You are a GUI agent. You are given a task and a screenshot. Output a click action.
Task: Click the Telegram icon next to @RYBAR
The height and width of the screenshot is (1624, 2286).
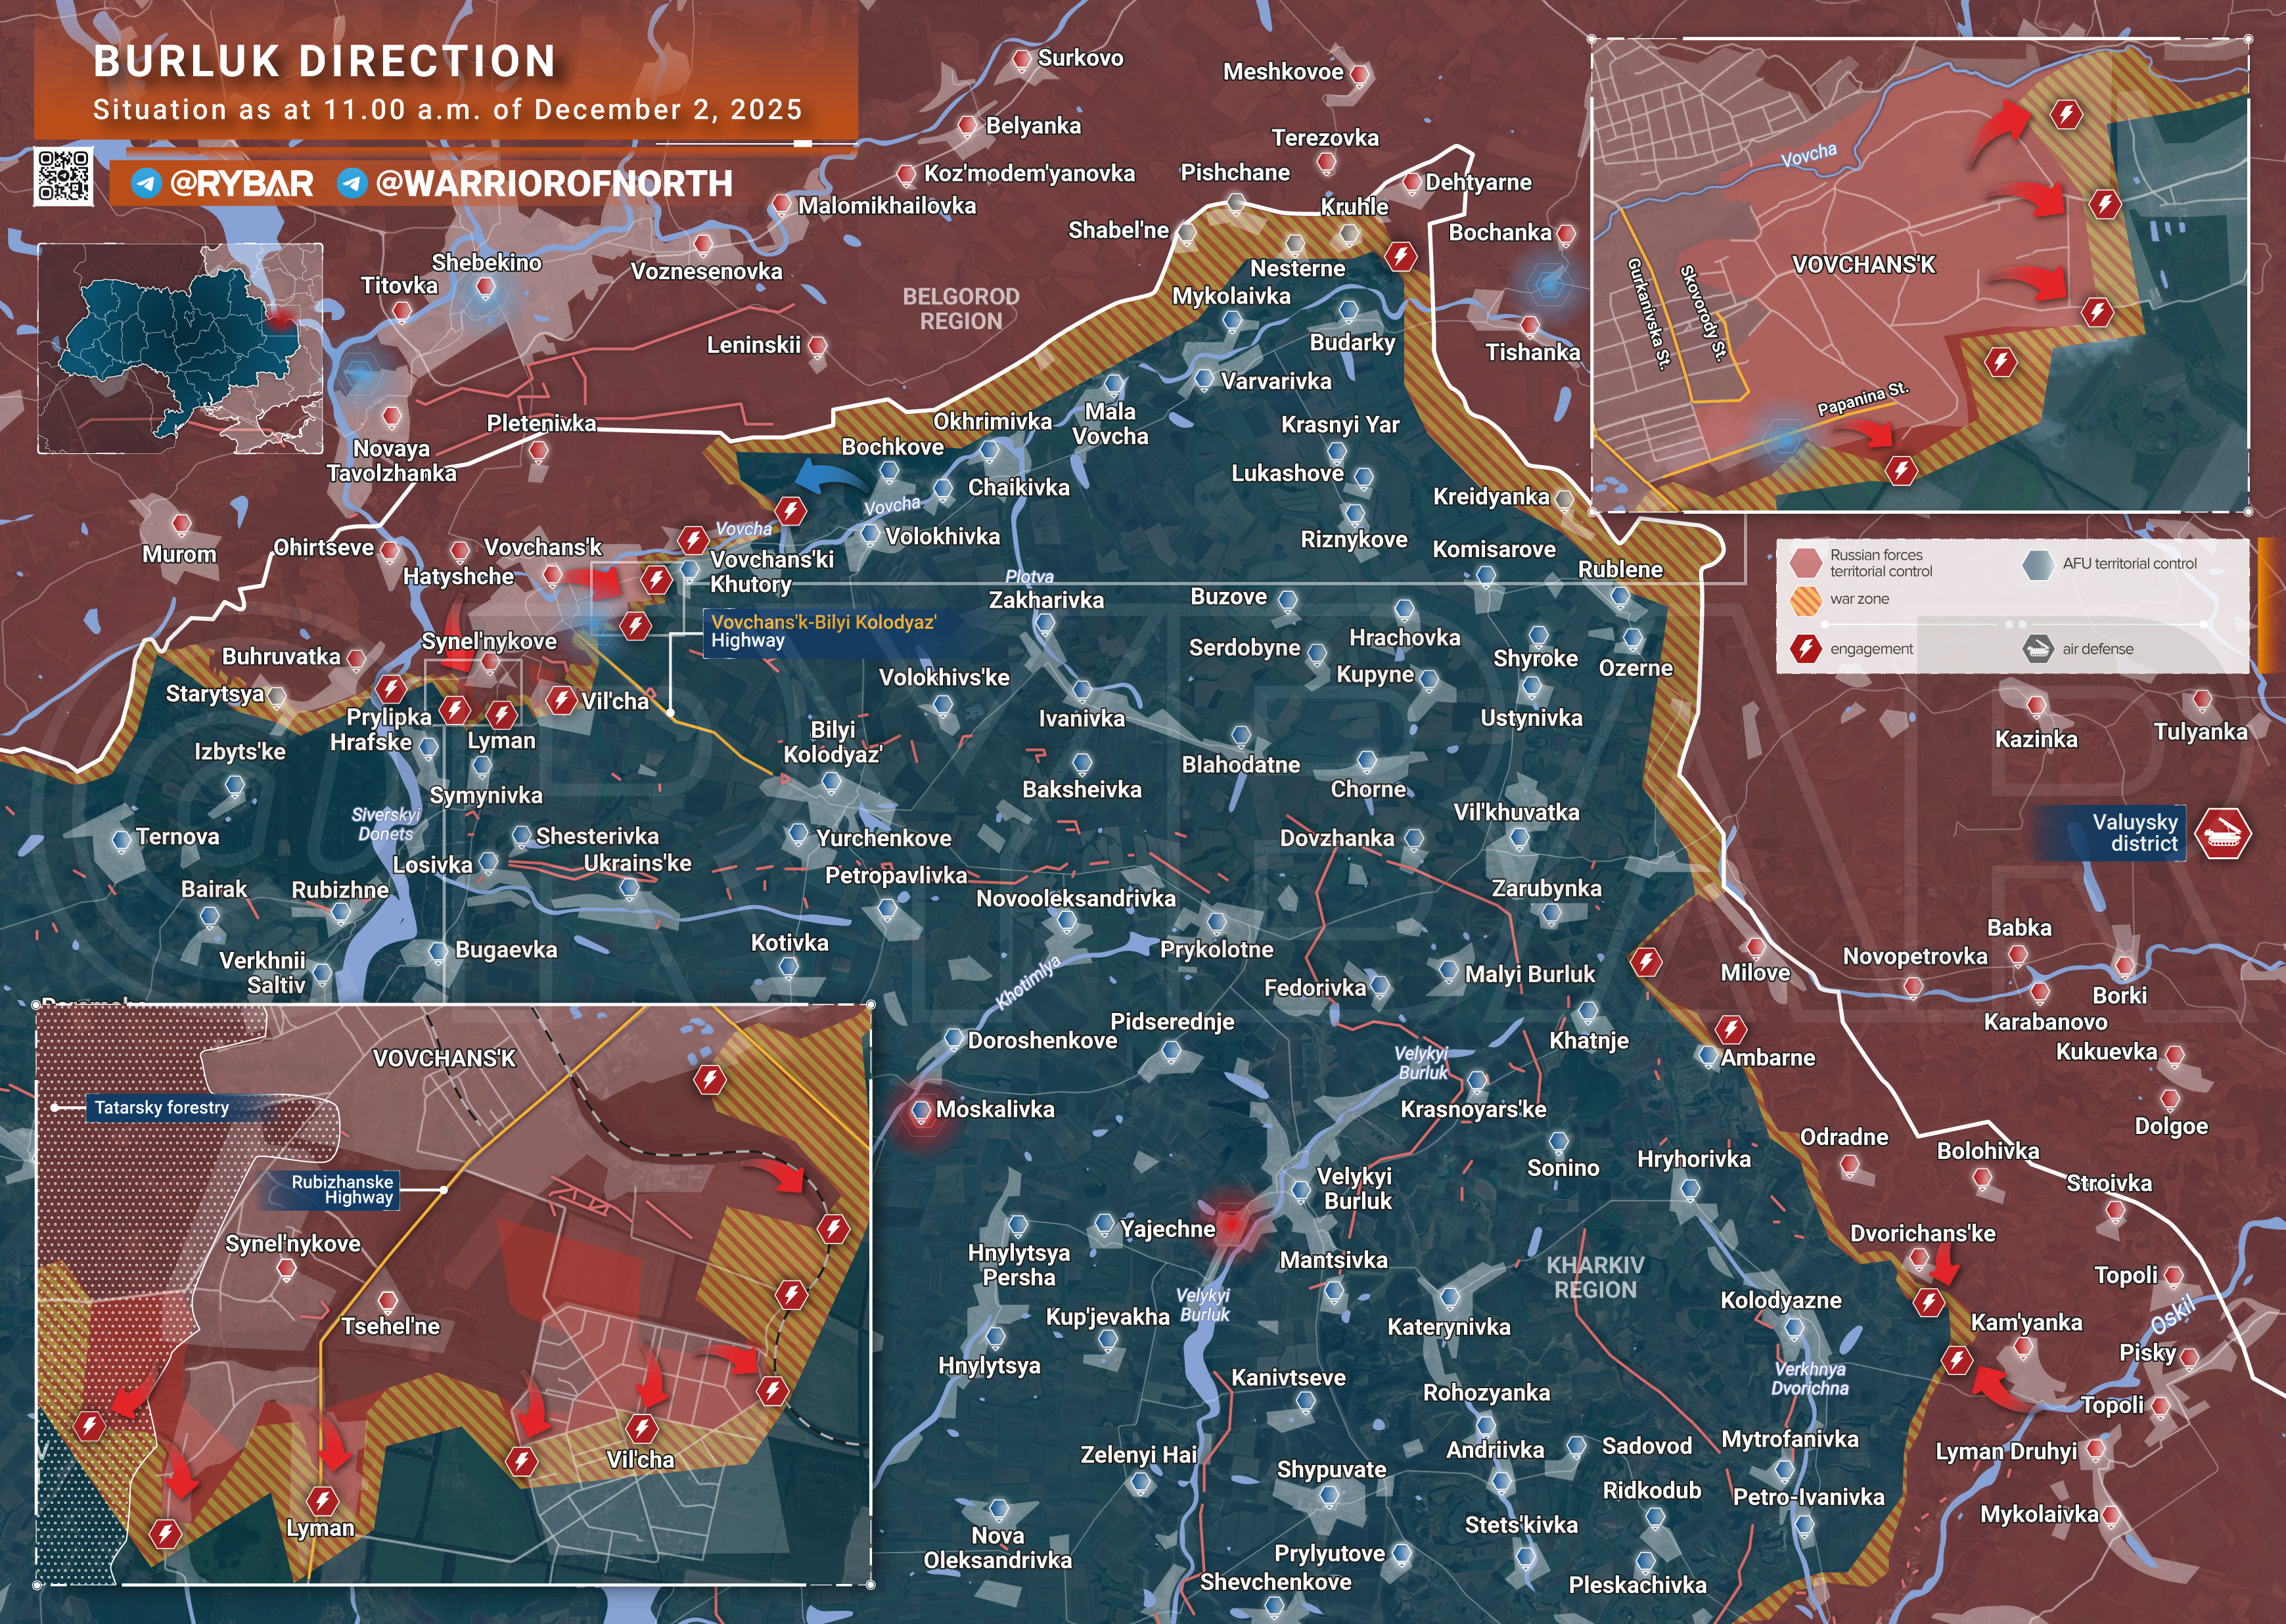coord(147,183)
